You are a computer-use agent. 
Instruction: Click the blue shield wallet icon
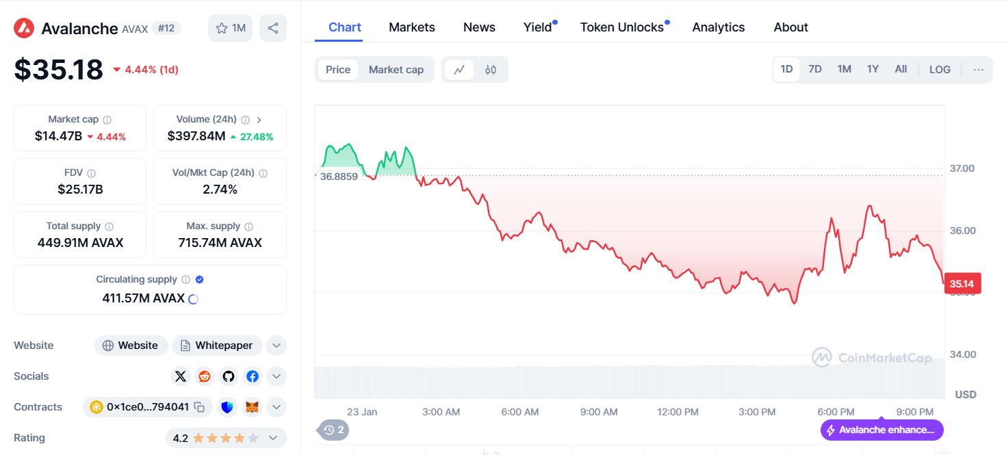click(x=227, y=407)
